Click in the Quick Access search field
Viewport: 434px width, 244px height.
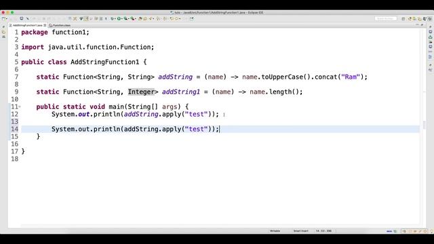(386, 18)
